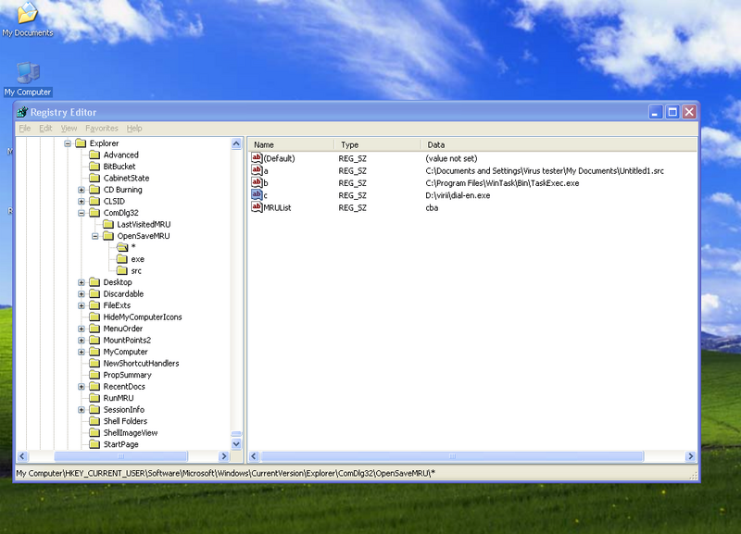
Task: Sort values by the Data column header
Action: coord(559,144)
